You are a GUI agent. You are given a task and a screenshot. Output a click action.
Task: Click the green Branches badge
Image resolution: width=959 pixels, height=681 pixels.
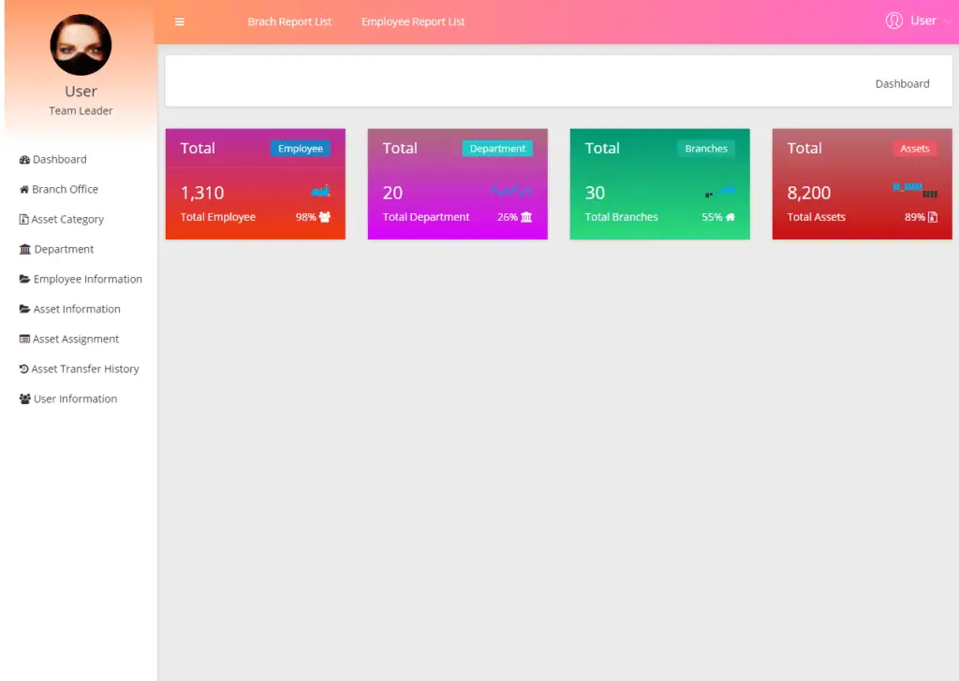point(706,149)
